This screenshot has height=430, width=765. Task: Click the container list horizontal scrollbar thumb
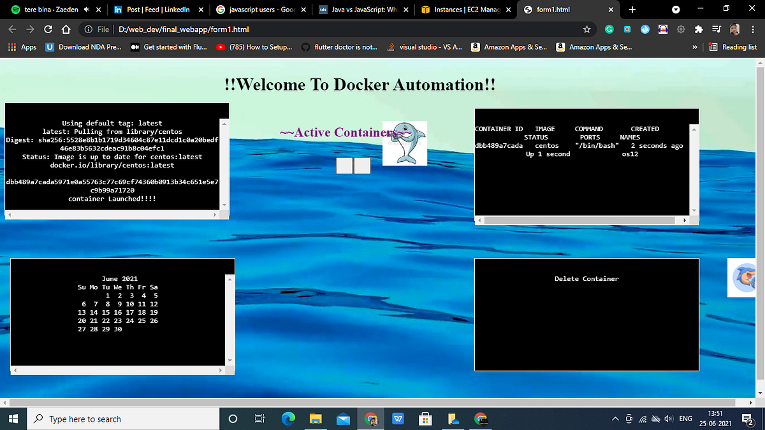coord(580,220)
